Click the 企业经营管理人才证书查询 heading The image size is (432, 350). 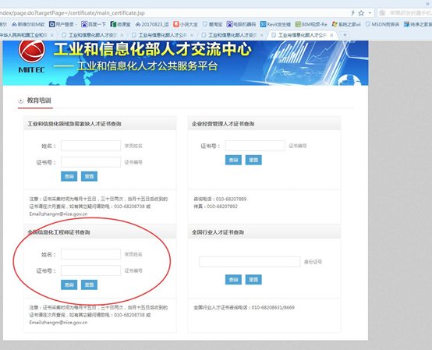[x=223, y=124]
